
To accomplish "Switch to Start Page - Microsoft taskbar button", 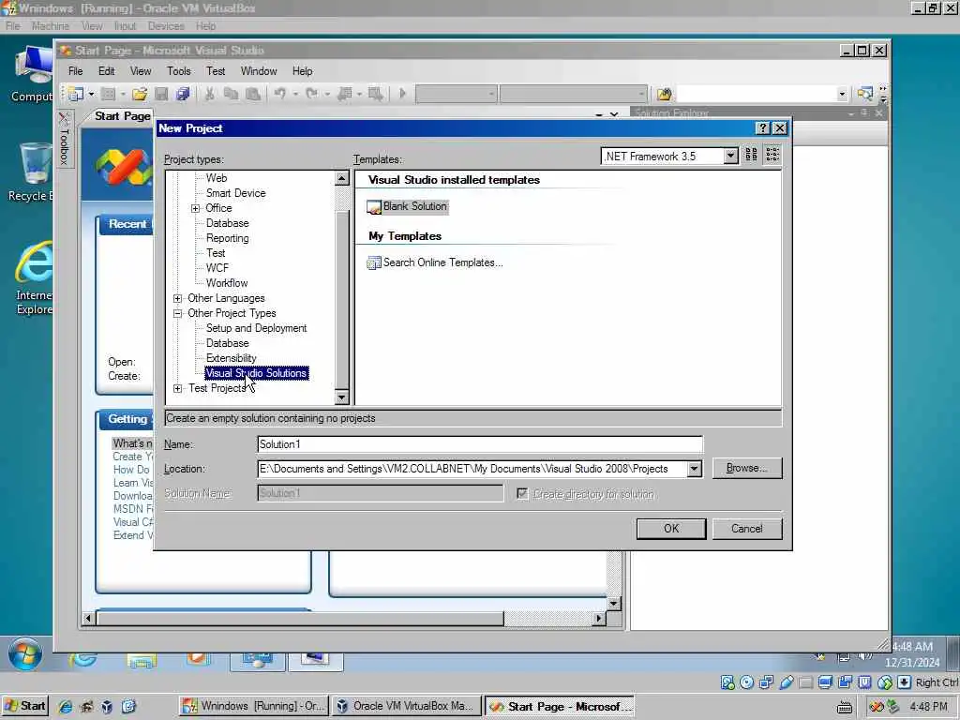I will (559, 707).
